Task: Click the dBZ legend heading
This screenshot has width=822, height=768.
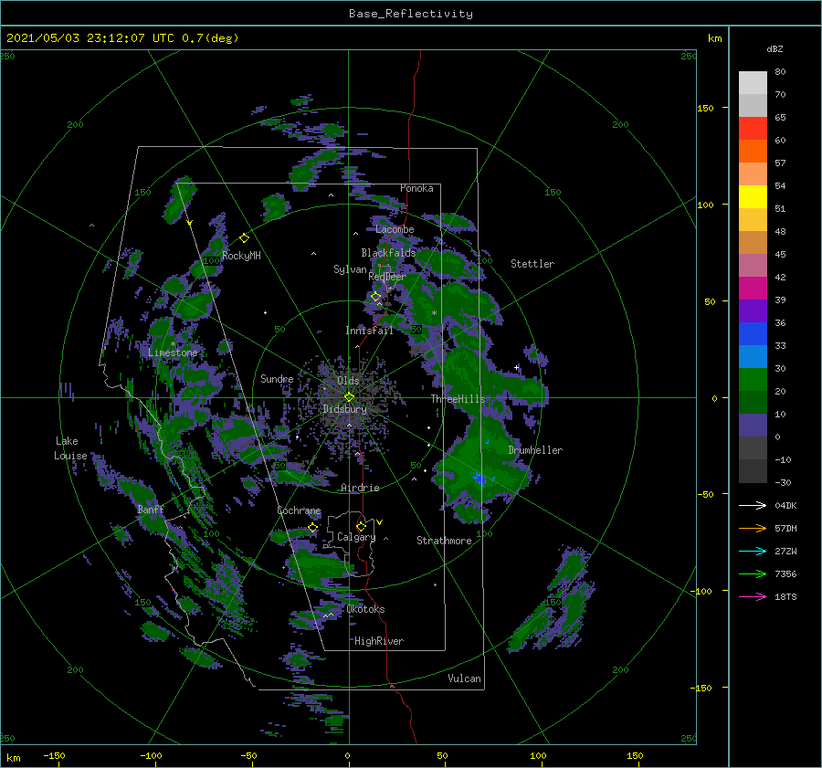Action: [x=775, y=48]
